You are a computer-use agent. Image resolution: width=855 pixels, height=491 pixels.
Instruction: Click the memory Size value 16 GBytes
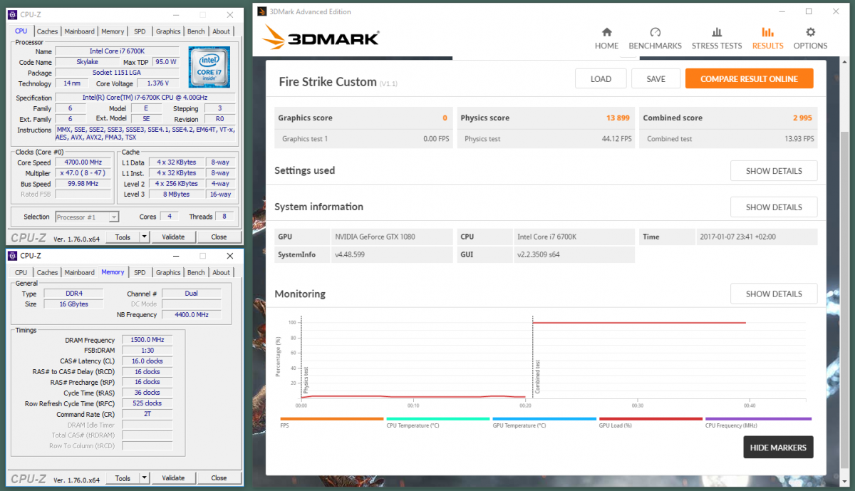tap(73, 304)
